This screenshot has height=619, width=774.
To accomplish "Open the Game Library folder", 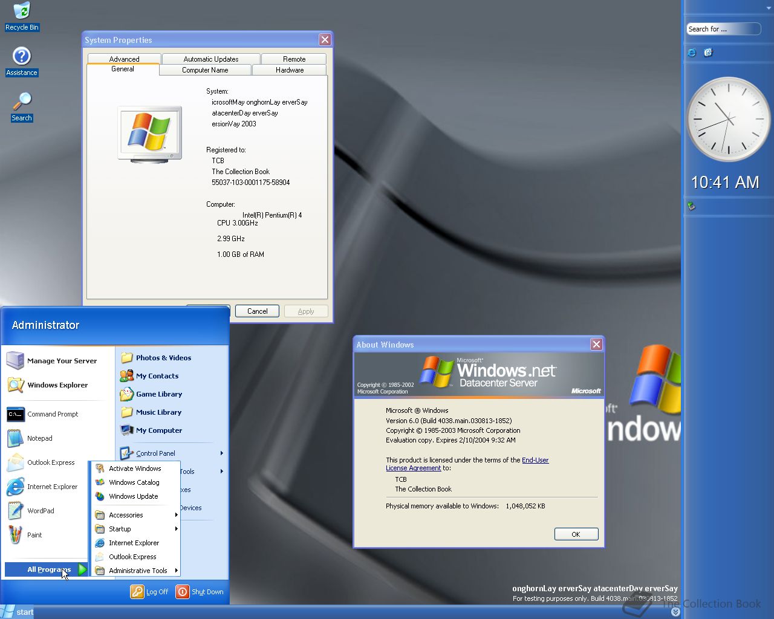I will tap(151, 394).
